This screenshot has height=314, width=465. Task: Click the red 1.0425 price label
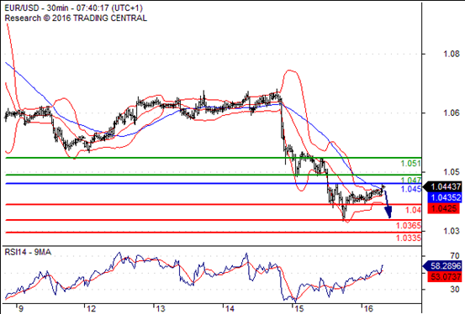tap(444, 208)
